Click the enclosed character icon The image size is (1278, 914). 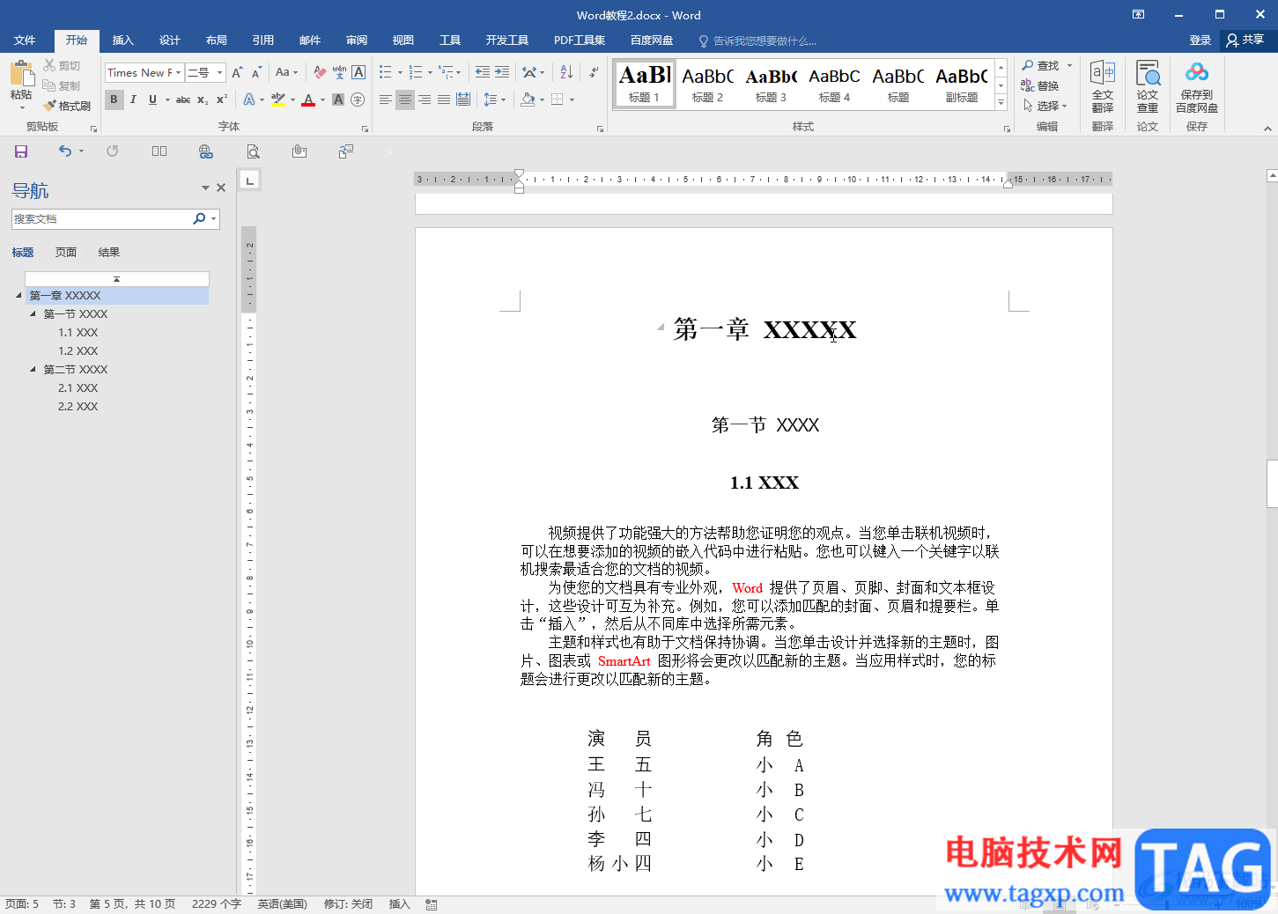(358, 100)
